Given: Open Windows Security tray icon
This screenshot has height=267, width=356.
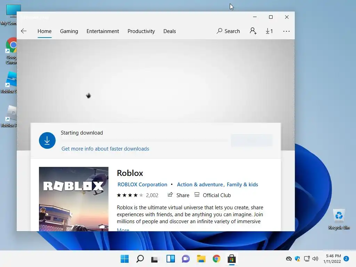Looking at the screenshot, I should [298, 259].
